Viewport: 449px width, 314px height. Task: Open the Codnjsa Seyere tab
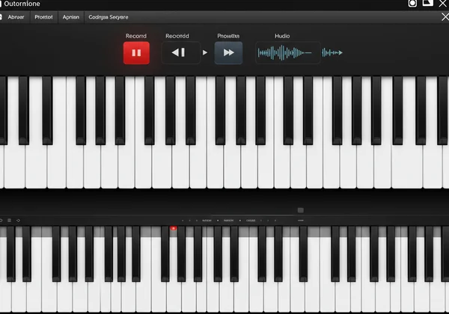tap(109, 17)
